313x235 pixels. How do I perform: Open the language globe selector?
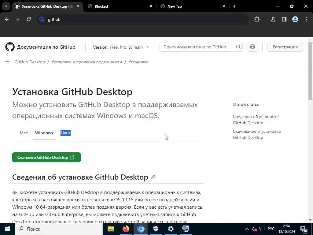[x=252, y=47]
